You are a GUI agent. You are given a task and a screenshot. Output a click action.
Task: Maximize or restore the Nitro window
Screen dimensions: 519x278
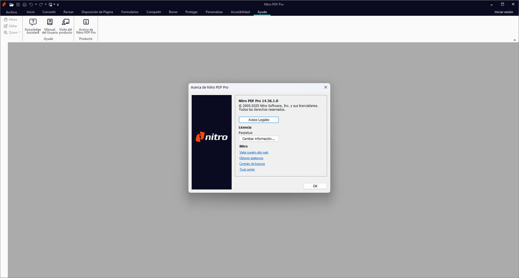click(x=502, y=4)
